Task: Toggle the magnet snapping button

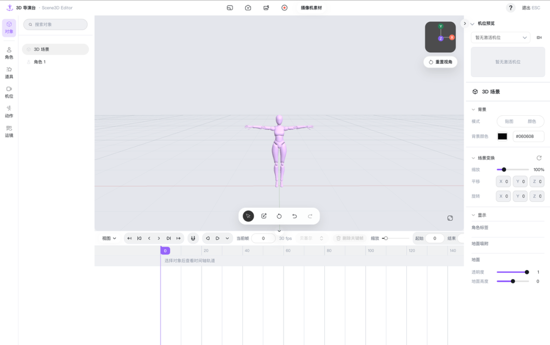Action: click(x=193, y=238)
